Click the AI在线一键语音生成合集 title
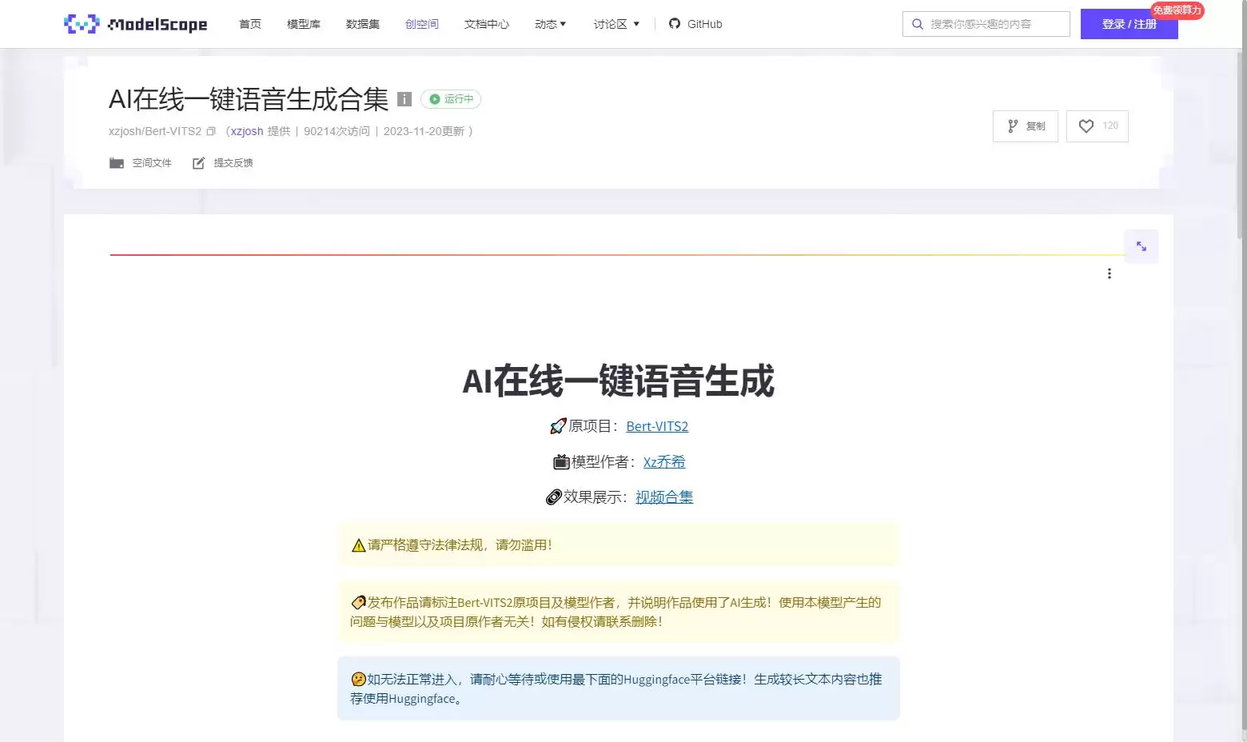 tap(249, 99)
